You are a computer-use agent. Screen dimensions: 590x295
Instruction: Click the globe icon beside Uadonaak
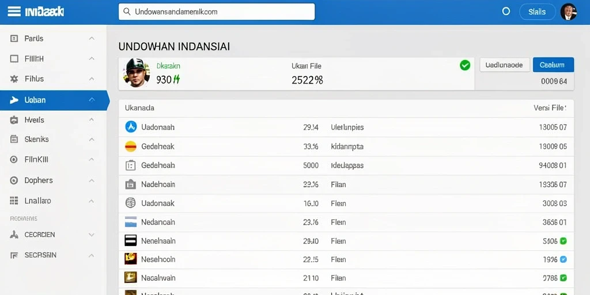[x=130, y=203]
